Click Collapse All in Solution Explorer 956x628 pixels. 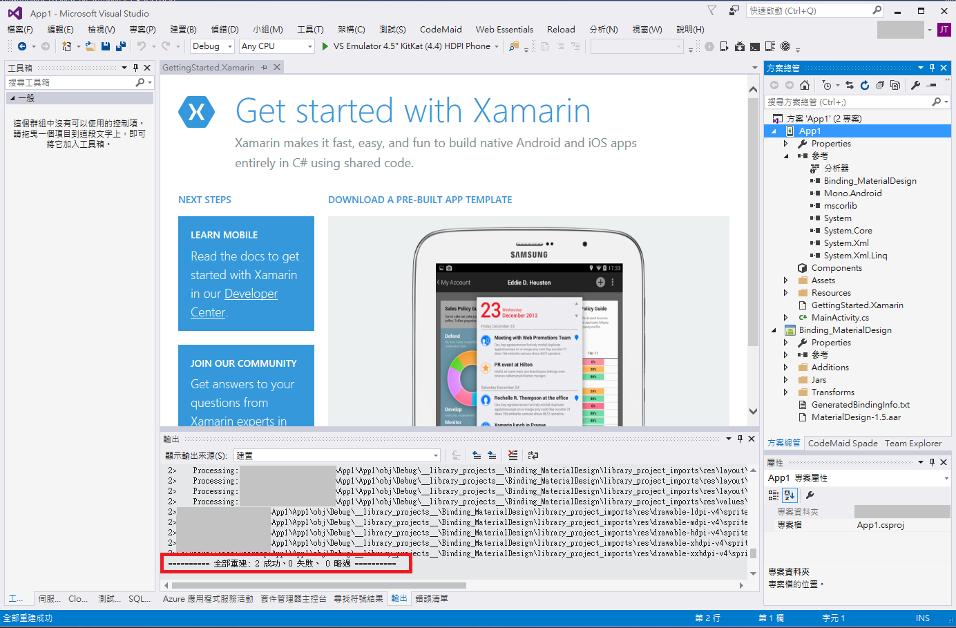coord(880,85)
